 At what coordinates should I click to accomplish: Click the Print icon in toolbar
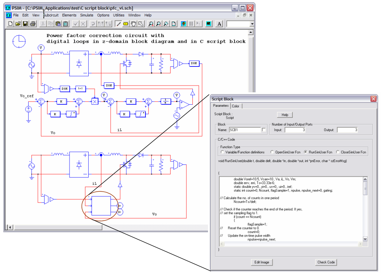click(32, 24)
